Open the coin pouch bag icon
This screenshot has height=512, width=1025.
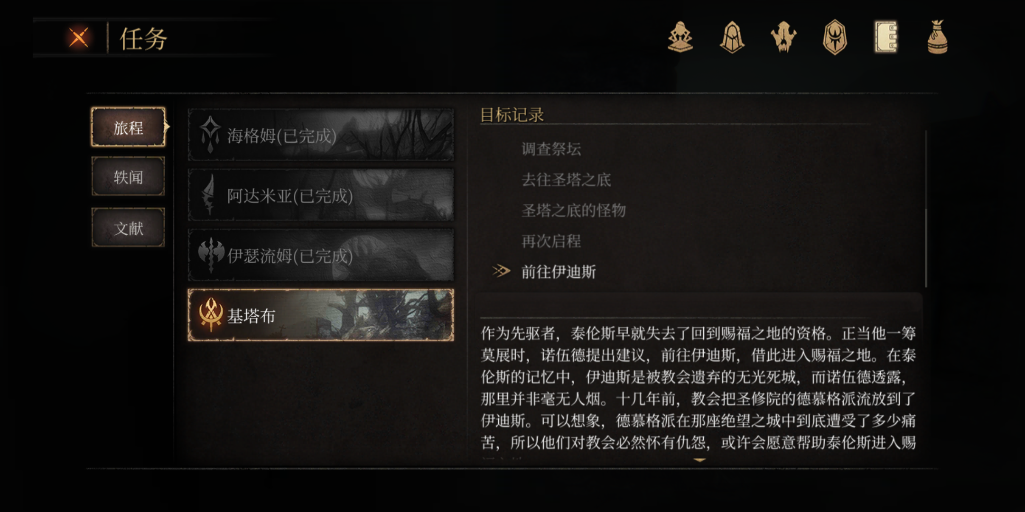coord(937,37)
